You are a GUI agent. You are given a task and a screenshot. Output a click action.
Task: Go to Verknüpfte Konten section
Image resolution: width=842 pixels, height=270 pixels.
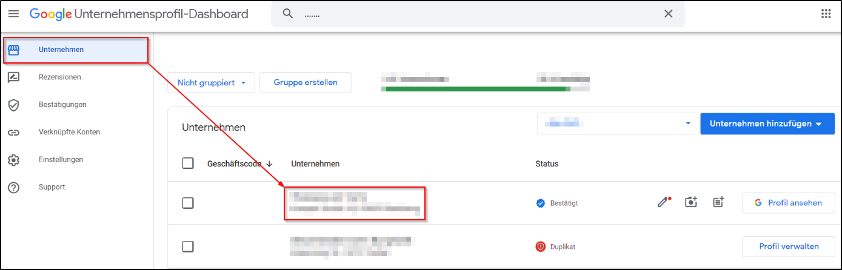[x=69, y=132]
